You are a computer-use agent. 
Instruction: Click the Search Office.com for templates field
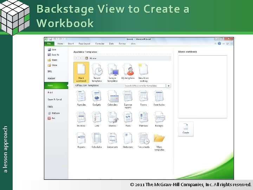pos(145,86)
